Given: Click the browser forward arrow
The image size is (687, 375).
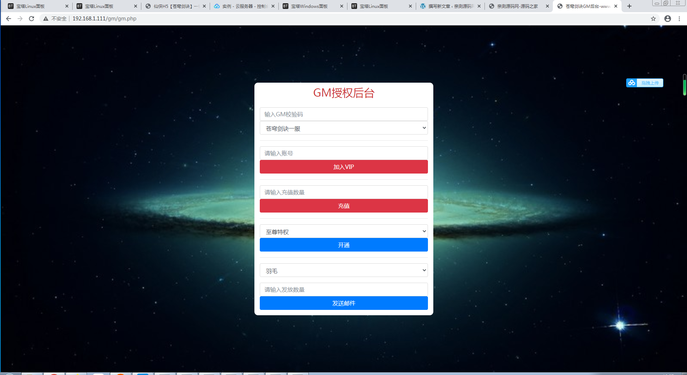Looking at the screenshot, I should 20,19.
